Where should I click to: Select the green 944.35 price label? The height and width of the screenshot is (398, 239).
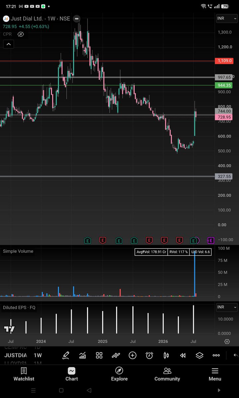tap(224, 85)
